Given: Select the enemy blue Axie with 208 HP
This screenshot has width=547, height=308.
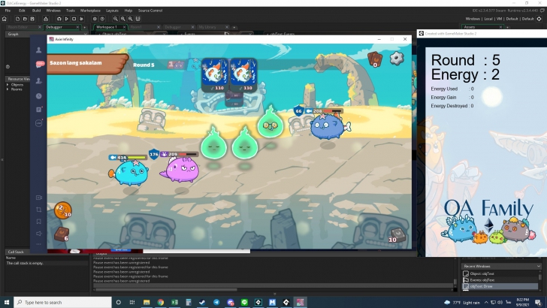Looking at the screenshot, I should point(328,126).
